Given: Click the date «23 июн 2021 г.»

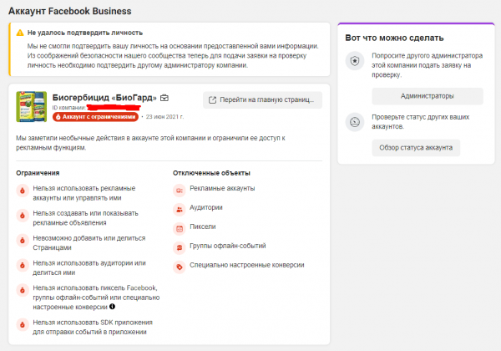Looking at the screenshot, I should [164, 117].
